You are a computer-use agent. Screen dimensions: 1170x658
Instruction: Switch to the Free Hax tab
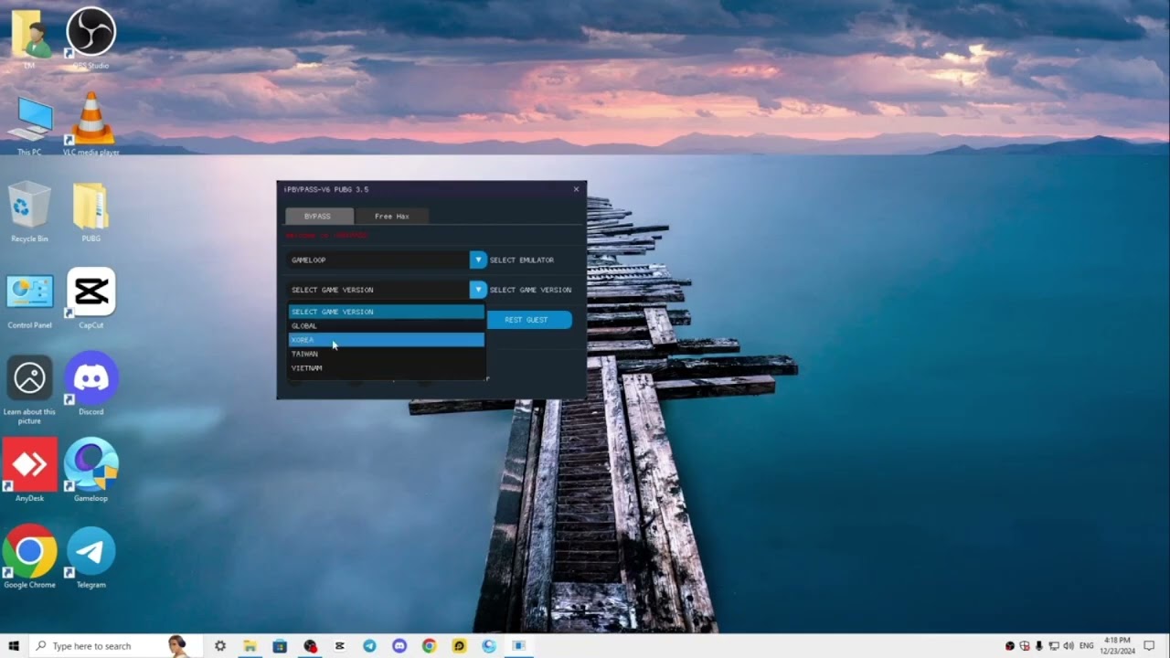tap(391, 217)
